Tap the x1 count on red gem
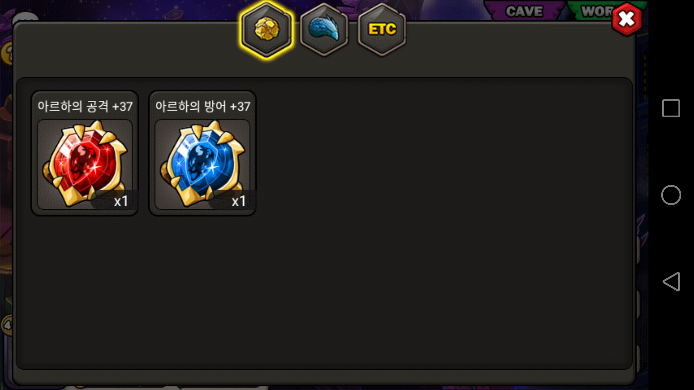This screenshot has height=390, width=694. click(x=121, y=201)
